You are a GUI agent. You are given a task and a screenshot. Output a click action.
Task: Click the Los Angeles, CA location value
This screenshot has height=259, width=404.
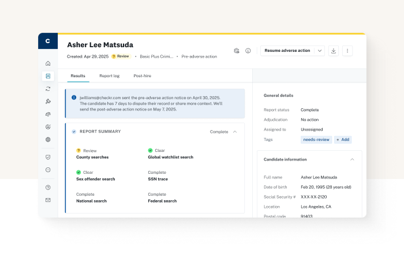click(316, 207)
